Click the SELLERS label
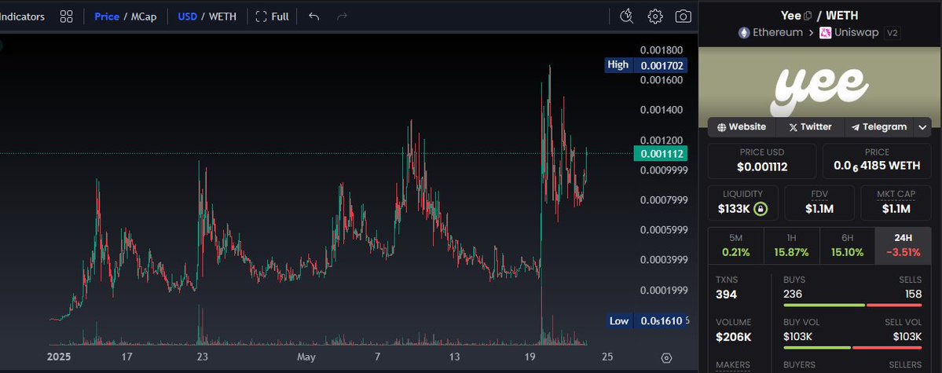This screenshot has height=373, width=942. pos(905,364)
